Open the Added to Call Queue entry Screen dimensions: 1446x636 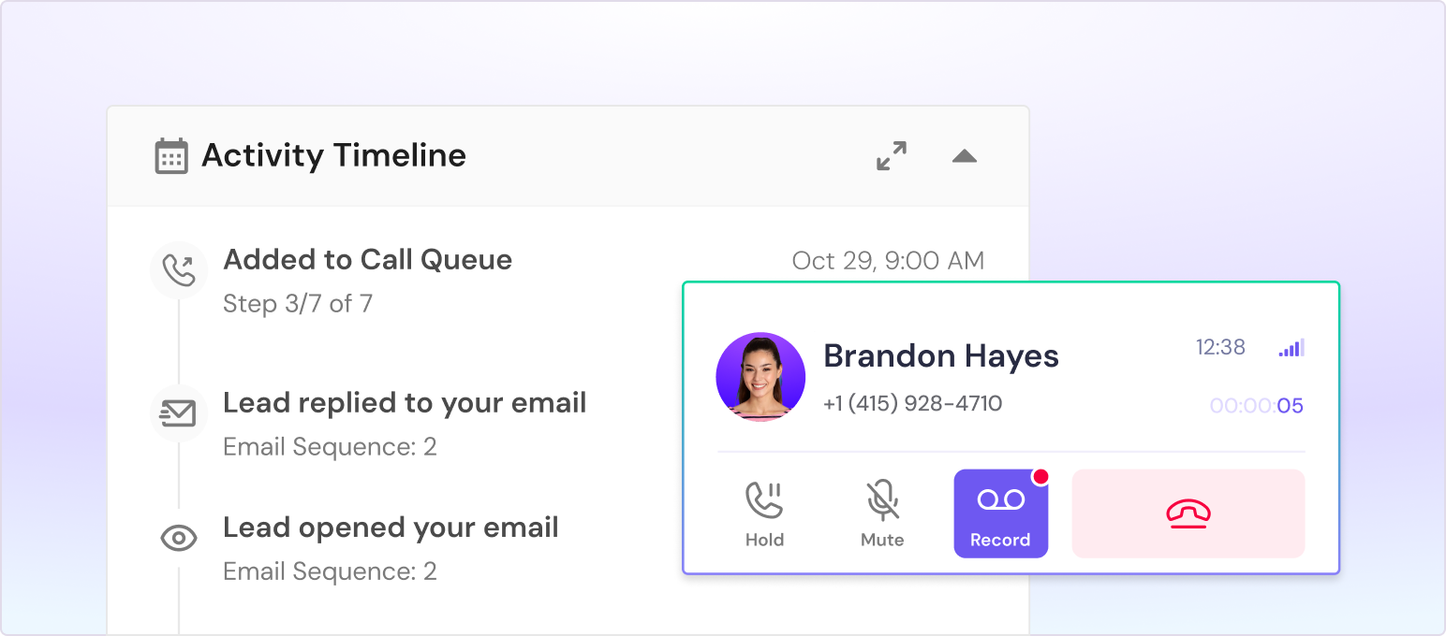(x=368, y=260)
